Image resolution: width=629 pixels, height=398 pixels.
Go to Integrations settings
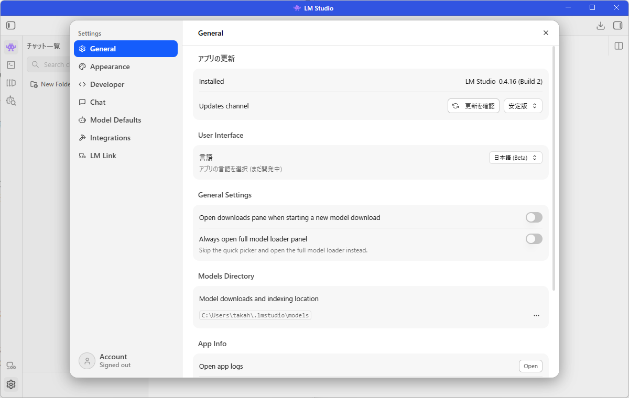tap(126, 138)
